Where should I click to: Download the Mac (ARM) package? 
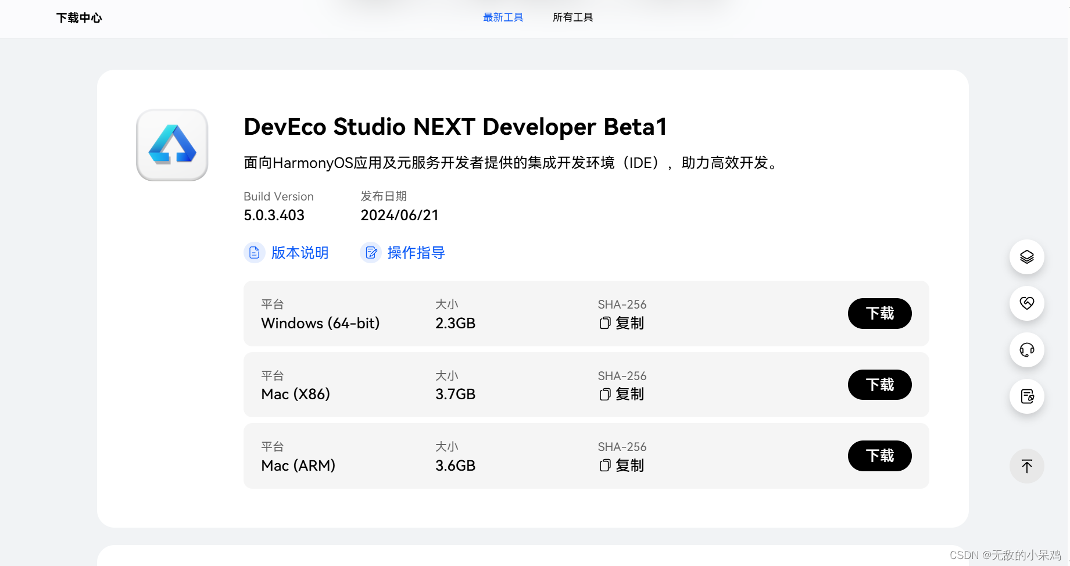[x=879, y=456]
